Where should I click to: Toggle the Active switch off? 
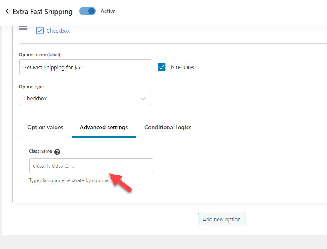[x=87, y=11]
